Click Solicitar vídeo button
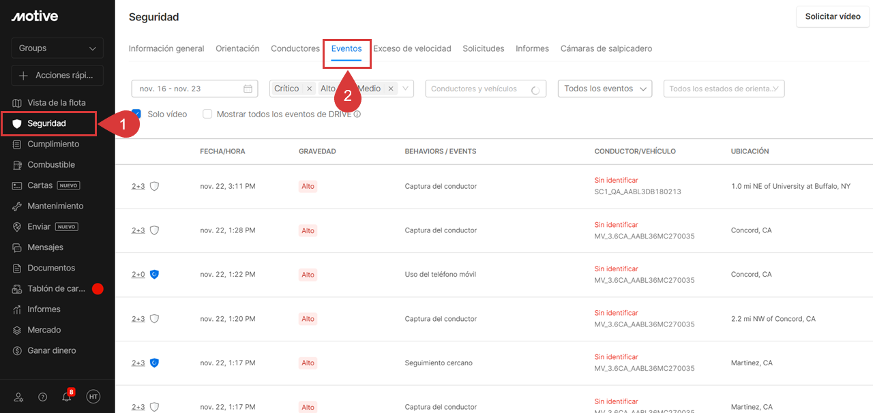 [833, 16]
